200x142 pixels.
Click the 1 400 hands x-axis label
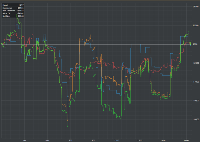(x=163, y=141)
